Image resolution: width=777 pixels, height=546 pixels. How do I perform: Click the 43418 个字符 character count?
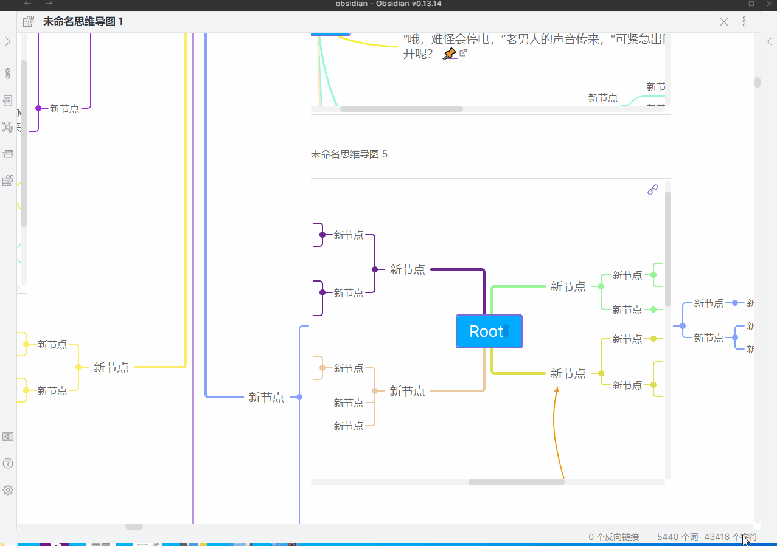(x=731, y=537)
